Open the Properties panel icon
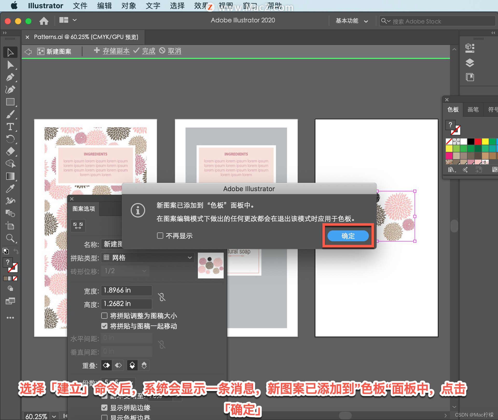Image resolution: width=498 pixels, height=420 pixels. (x=470, y=48)
